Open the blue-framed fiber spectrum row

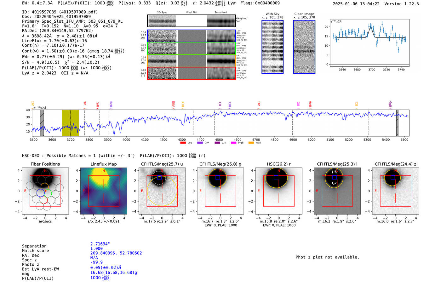pyautogui.click(x=192, y=36)
